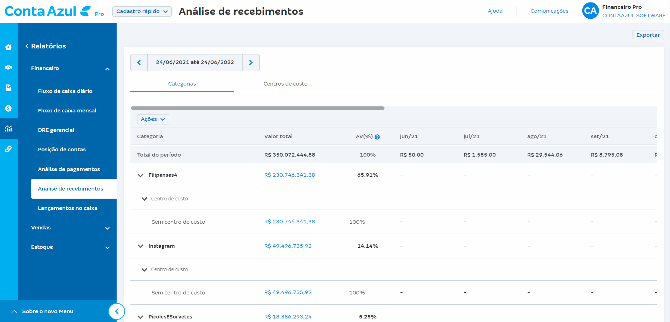This screenshot has width=670, height=322.
Task: Click the Valor total column header
Action: point(278,136)
